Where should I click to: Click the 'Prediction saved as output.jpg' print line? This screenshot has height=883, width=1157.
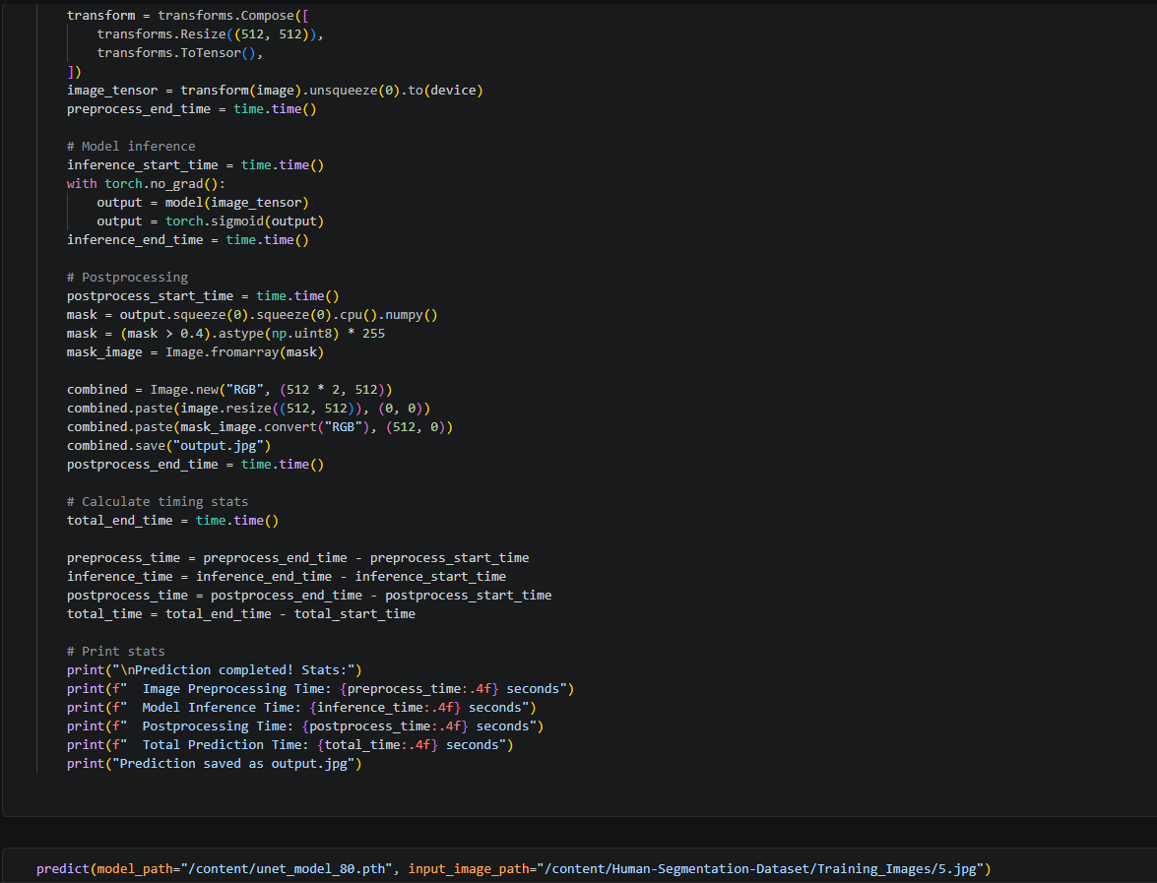click(x=215, y=764)
